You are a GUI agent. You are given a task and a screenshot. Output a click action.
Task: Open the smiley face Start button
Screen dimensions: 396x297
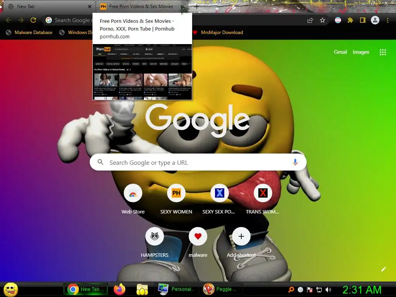[x=11, y=289]
